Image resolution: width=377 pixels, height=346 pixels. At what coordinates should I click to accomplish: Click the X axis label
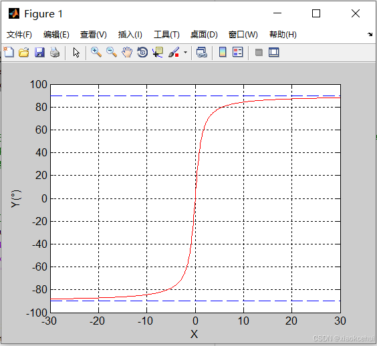tap(194, 334)
